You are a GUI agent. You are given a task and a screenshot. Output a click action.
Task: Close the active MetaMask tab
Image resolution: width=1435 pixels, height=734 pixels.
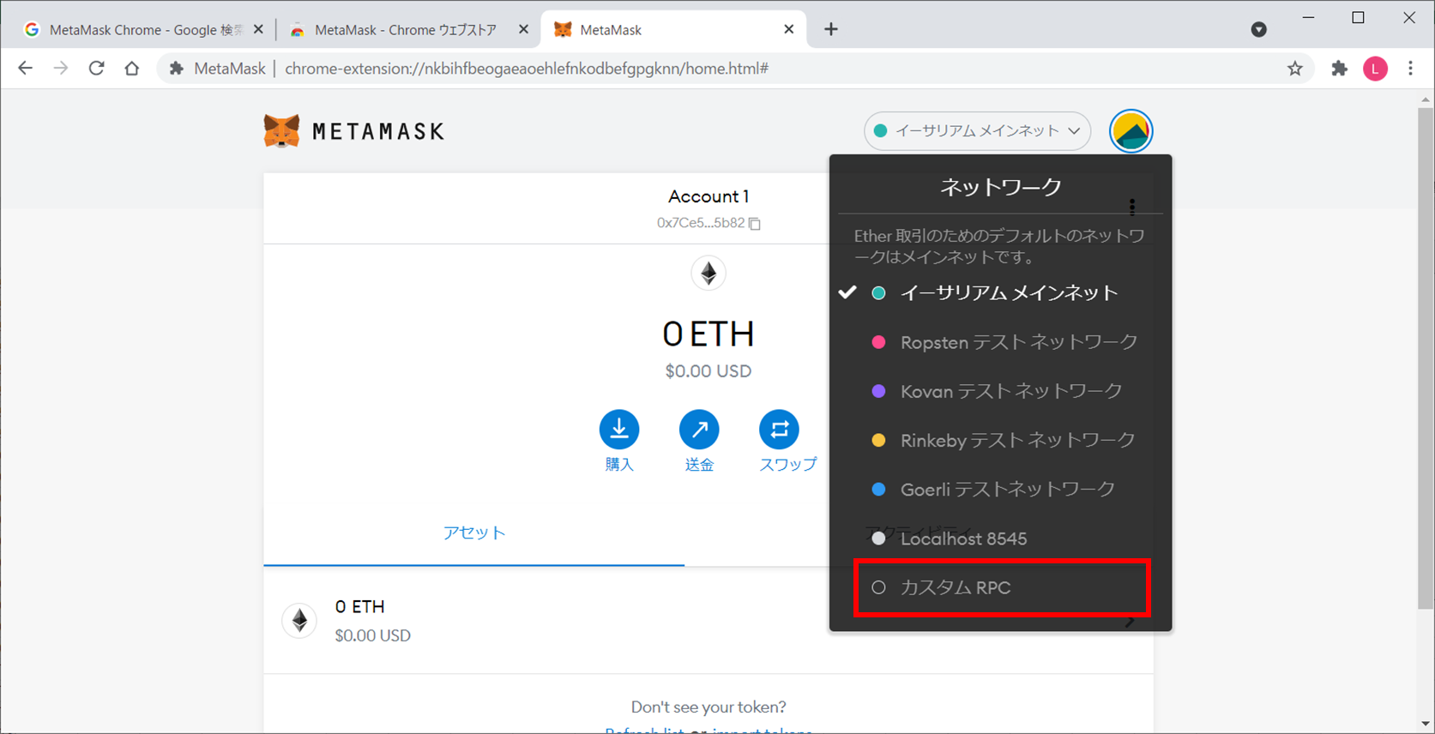pyautogui.click(x=788, y=29)
